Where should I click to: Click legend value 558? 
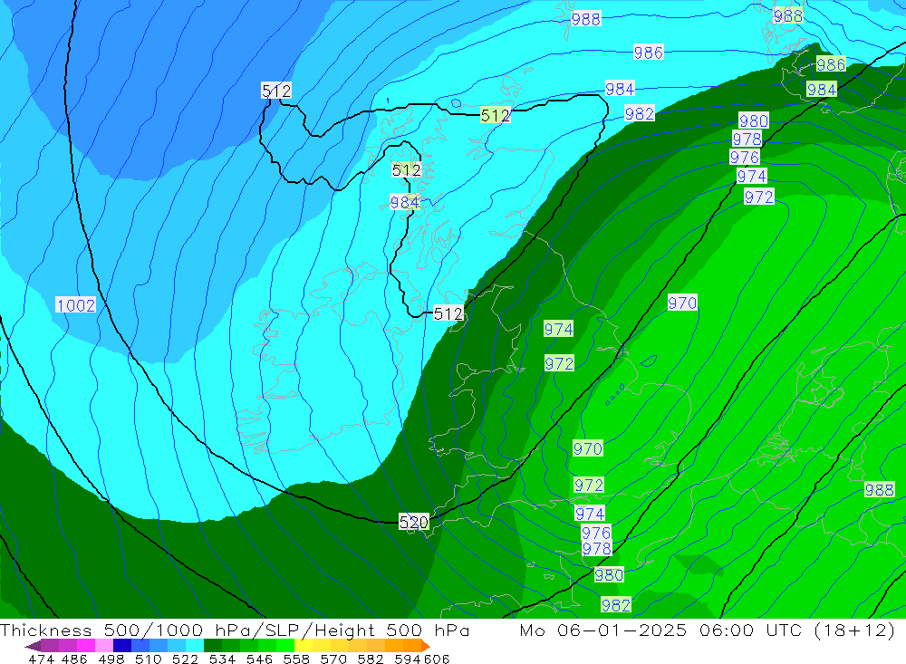pos(296,659)
